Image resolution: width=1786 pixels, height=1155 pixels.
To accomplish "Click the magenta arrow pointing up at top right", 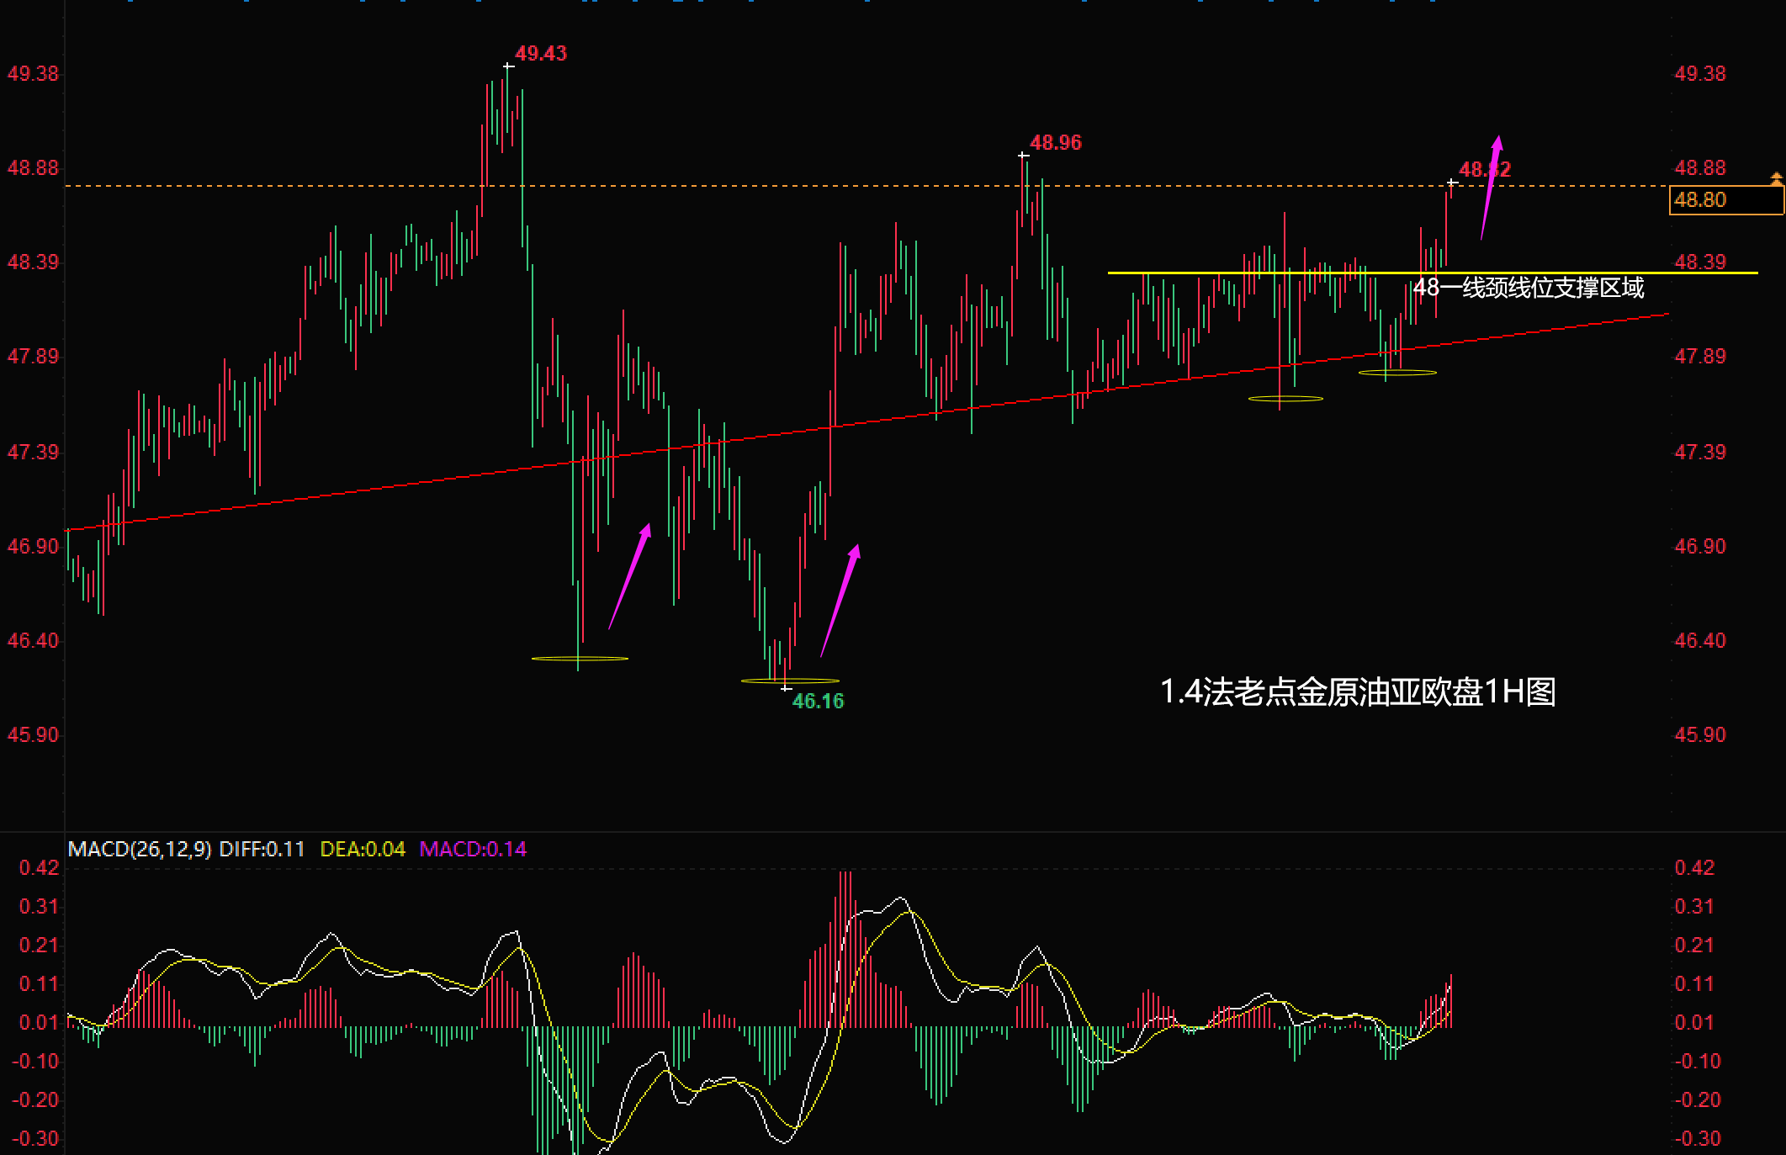I will (x=1491, y=187).
